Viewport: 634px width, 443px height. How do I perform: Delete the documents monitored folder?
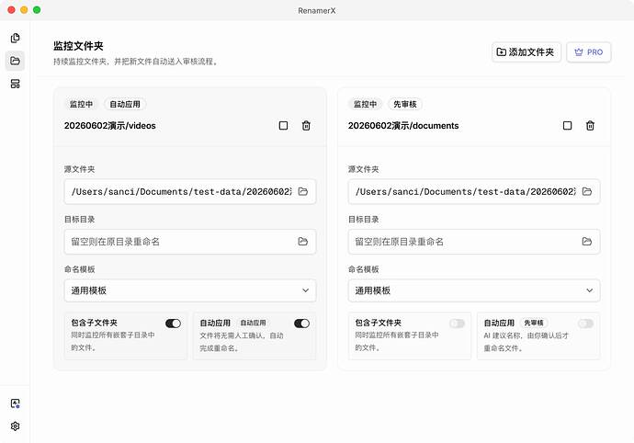590,125
